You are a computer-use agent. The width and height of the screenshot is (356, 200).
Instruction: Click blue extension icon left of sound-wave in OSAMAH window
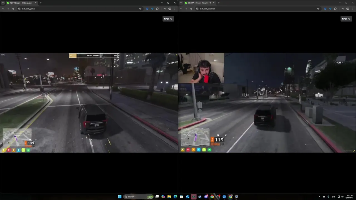(x=325, y=9)
